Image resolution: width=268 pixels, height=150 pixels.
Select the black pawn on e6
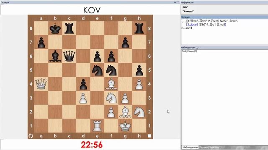[97, 56]
